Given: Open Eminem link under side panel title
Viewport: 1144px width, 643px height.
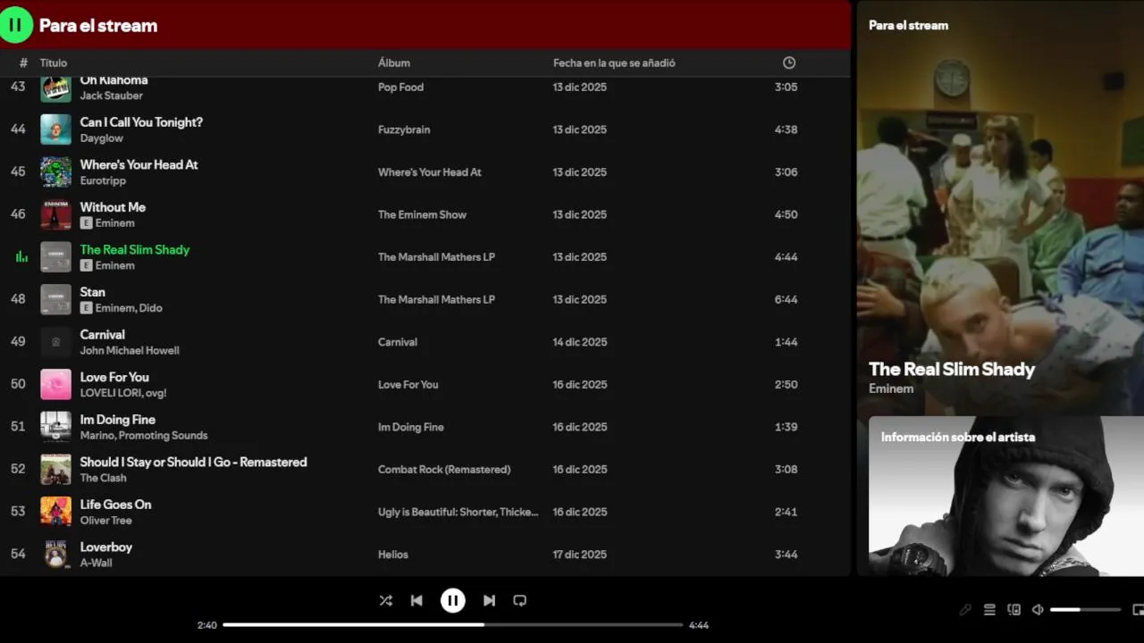Looking at the screenshot, I should 891,388.
